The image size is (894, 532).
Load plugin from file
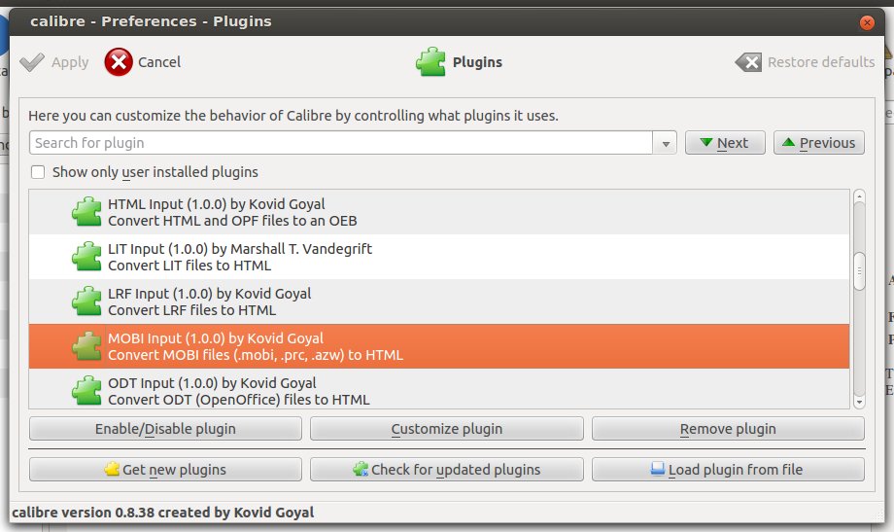(727, 470)
